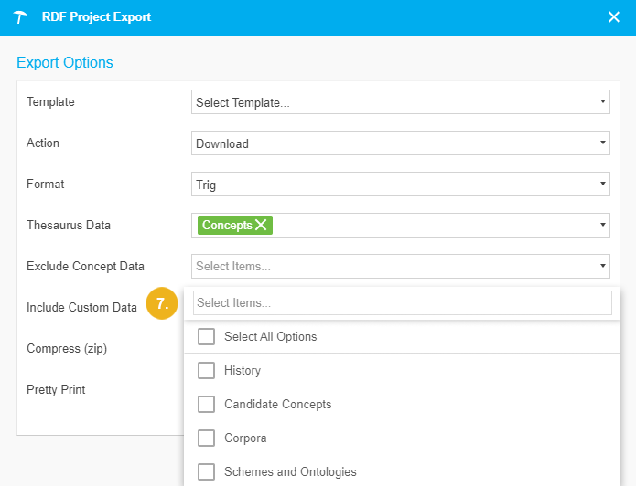Image resolution: width=636 pixels, height=486 pixels.
Task: Close the RDF Project Export dialog
Action: (x=614, y=17)
